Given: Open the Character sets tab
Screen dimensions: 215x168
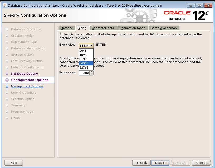Looking at the screenshot, I should click(x=103, y=28).
